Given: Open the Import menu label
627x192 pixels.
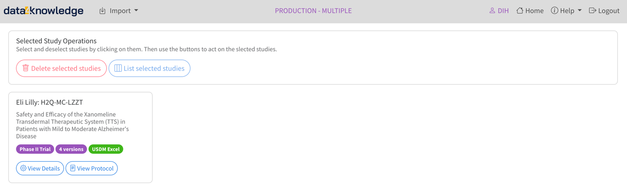Looking at the screenshot, I should tap(120, 11).
